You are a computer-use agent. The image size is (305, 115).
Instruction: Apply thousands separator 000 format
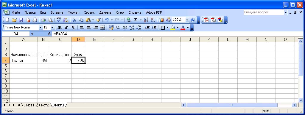pos(125,28)
